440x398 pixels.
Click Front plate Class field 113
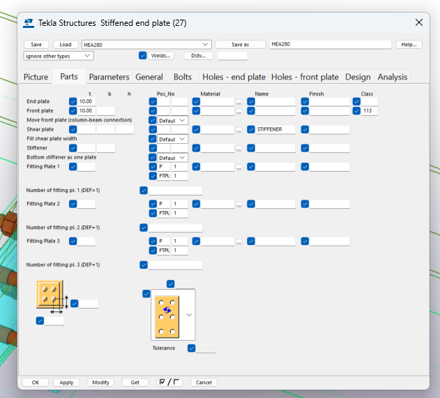click(369, 111)
